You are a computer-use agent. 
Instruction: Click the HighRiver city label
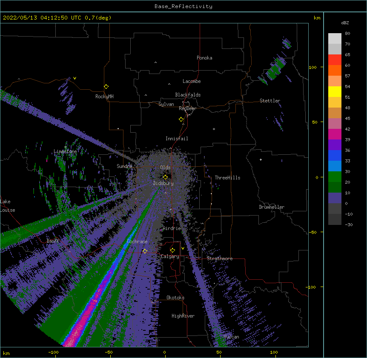coord(183,316)
